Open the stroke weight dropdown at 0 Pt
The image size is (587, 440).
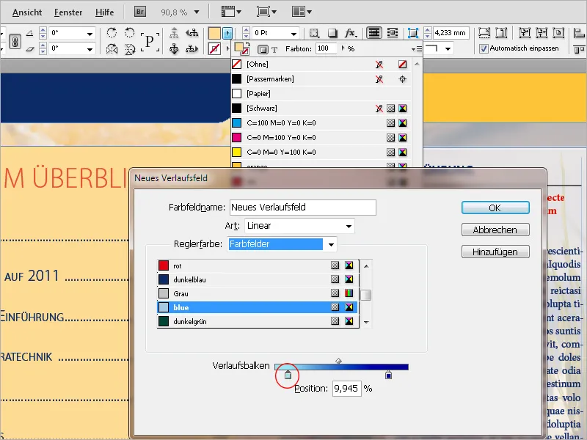tap(293, 34)
